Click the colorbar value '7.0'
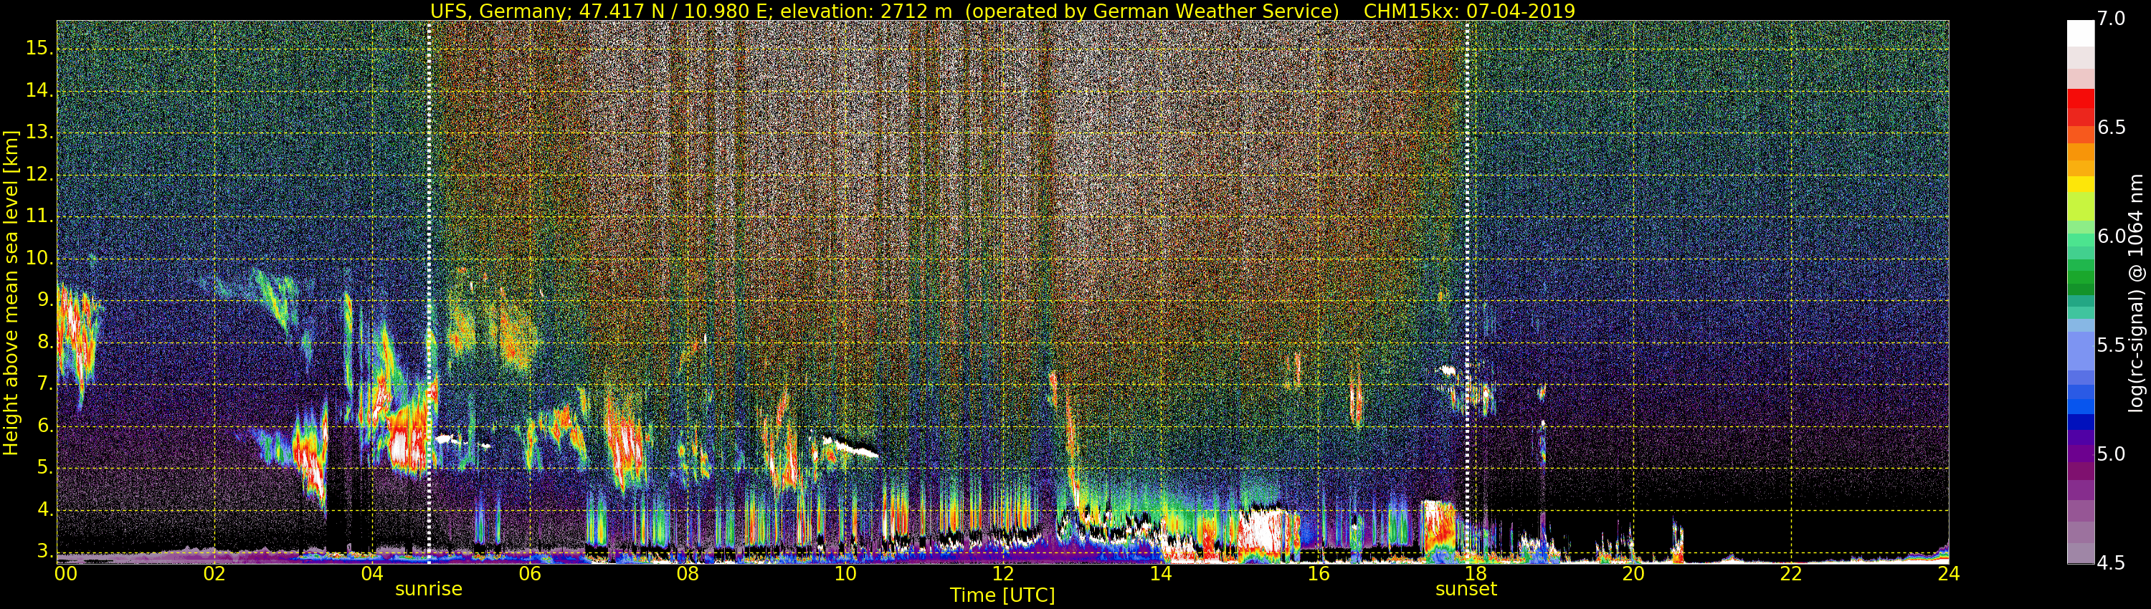 [x=2112, y=19]
